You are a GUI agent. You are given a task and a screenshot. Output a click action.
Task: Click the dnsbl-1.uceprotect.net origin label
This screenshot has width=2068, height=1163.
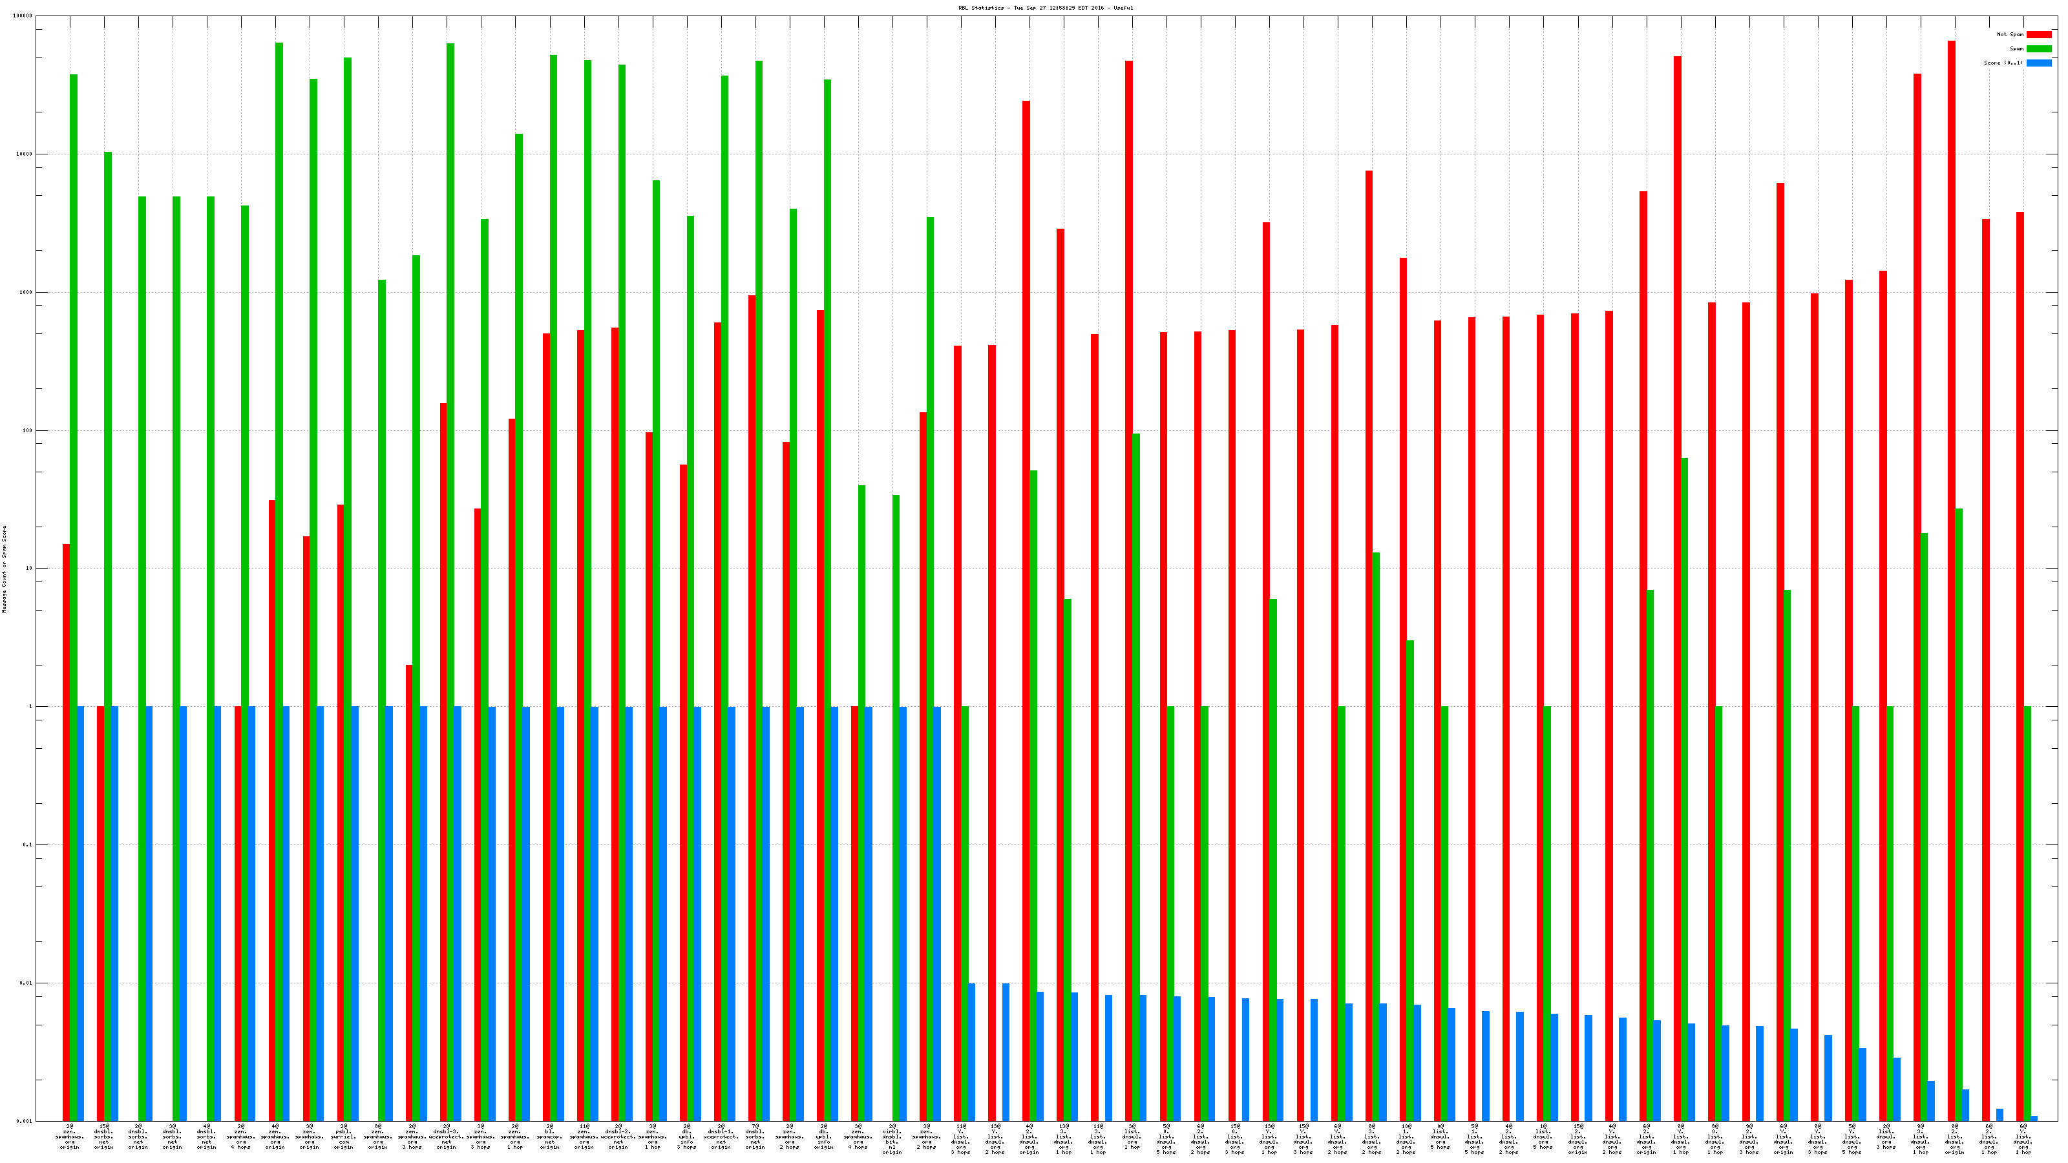[721, 1137]
